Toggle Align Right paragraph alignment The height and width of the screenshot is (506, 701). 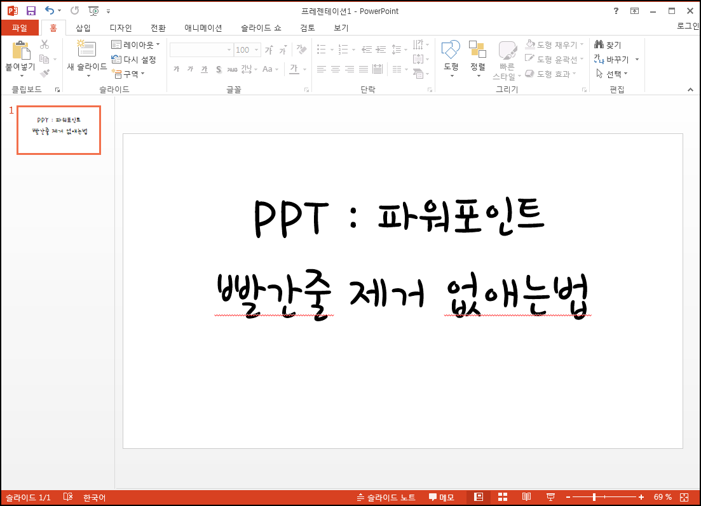click(x=350, y=69)
